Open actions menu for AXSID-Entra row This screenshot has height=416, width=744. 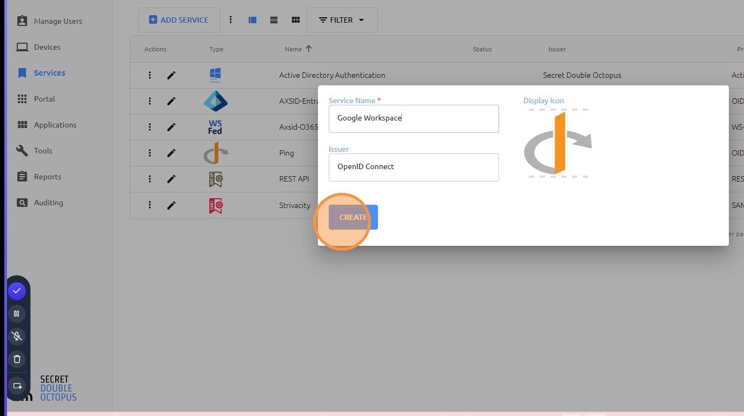(x=150, y=101)
